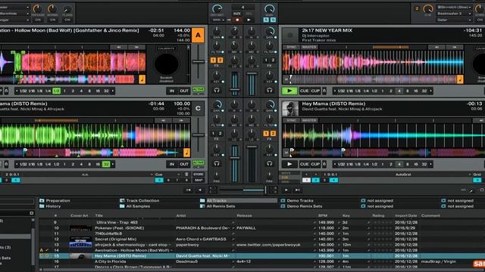The width and height of the screenshot is (485, 272).
Task: Click the cover art thumbnail of Hey Mama deck D
Action: click(290, 109)
